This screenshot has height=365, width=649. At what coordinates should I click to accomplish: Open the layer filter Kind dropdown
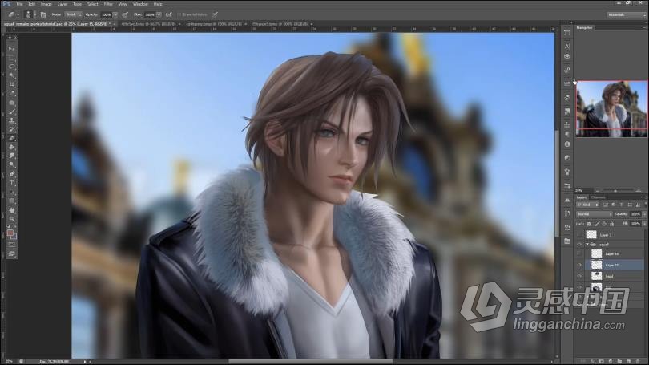588,205
